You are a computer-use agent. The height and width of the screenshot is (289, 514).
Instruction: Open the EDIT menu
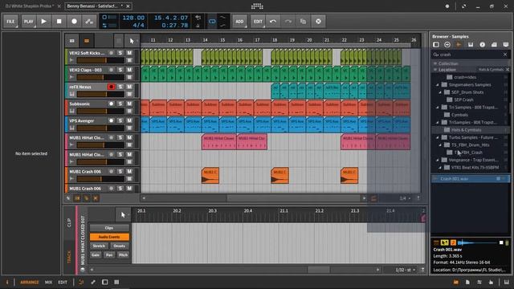(x=258, y=22)
